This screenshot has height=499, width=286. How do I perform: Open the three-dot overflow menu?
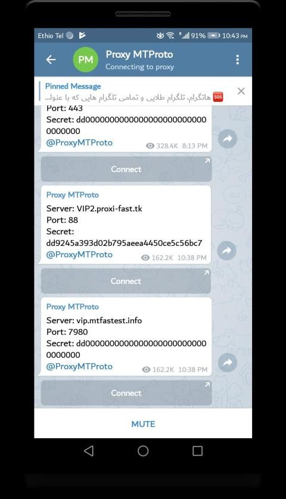coord(237,60)
